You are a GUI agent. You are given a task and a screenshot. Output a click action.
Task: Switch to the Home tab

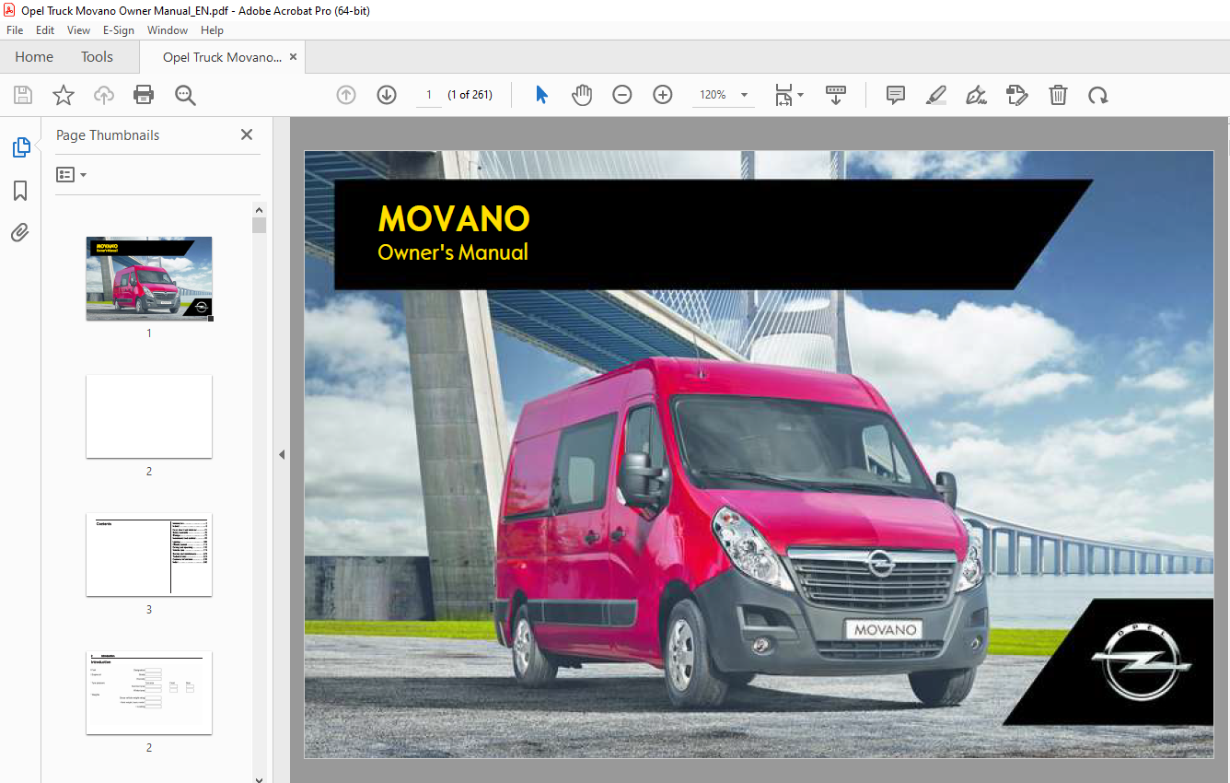(34, 57)
